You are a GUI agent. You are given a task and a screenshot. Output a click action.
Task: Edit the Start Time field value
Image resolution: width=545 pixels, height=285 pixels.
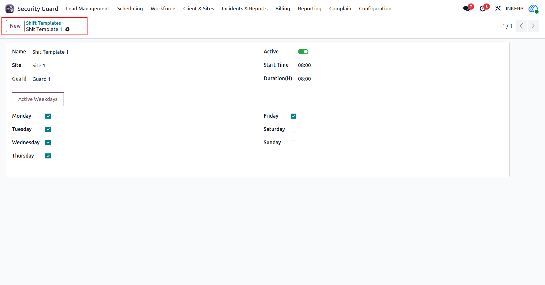[304, 65]
